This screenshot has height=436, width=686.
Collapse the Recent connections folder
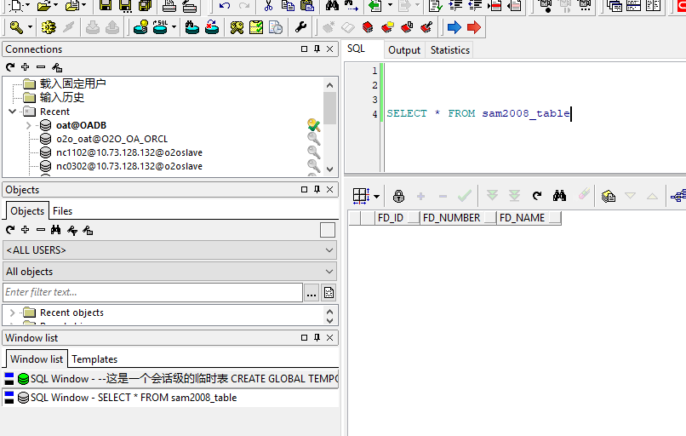tap(13, 112)
